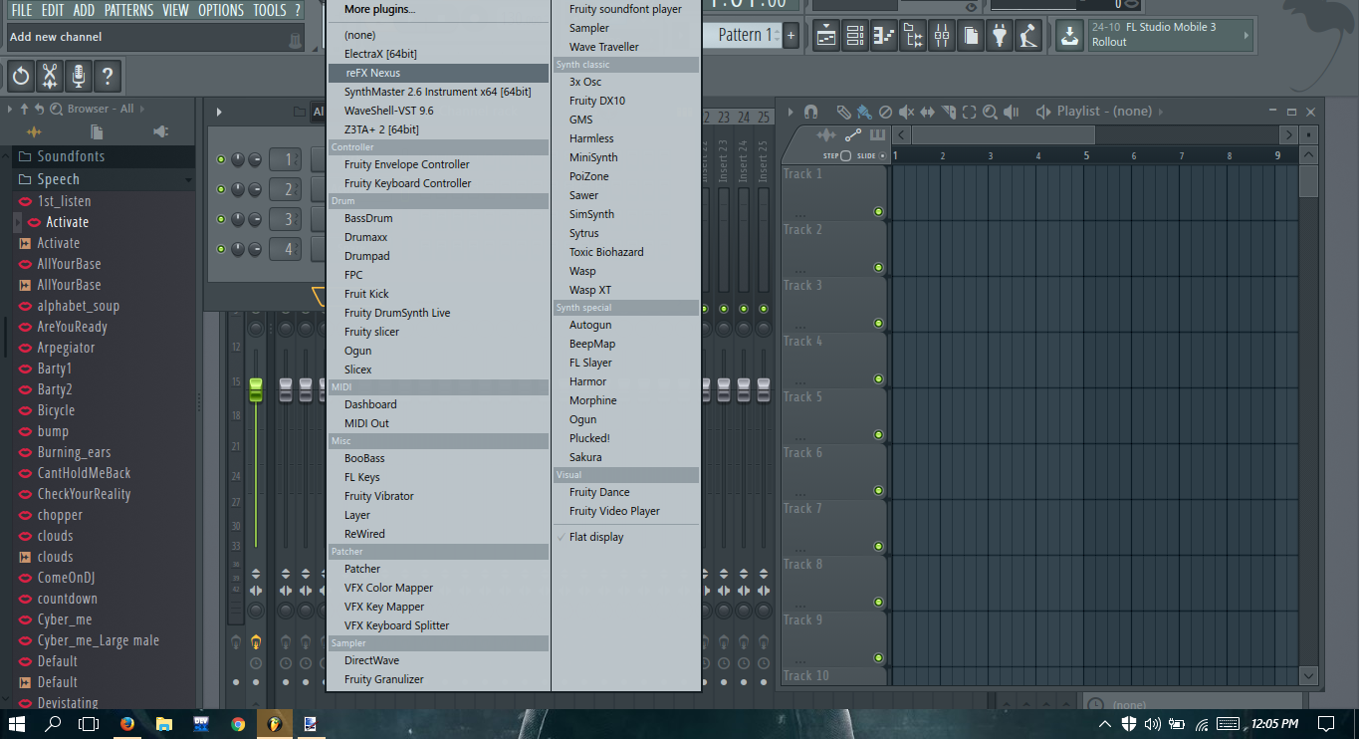Select the Playlist paint brush tool
1359x739 pixels.
click(864, 112)
